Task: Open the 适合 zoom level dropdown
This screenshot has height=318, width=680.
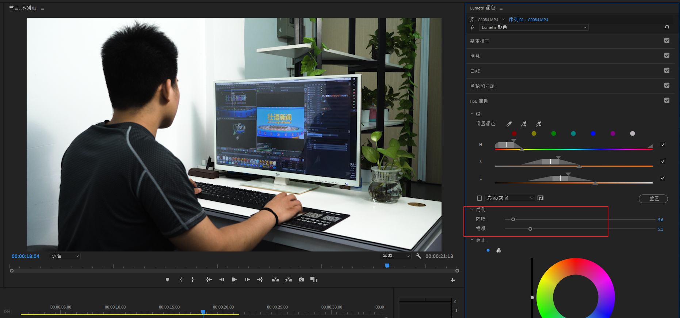Action: coord(65,256)
